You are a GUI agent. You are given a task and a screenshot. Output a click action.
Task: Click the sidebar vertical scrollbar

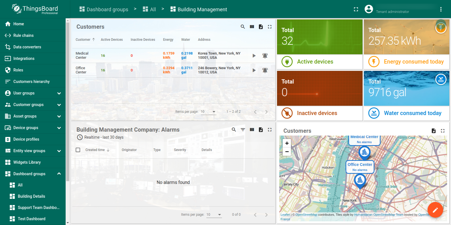[68, 101]
